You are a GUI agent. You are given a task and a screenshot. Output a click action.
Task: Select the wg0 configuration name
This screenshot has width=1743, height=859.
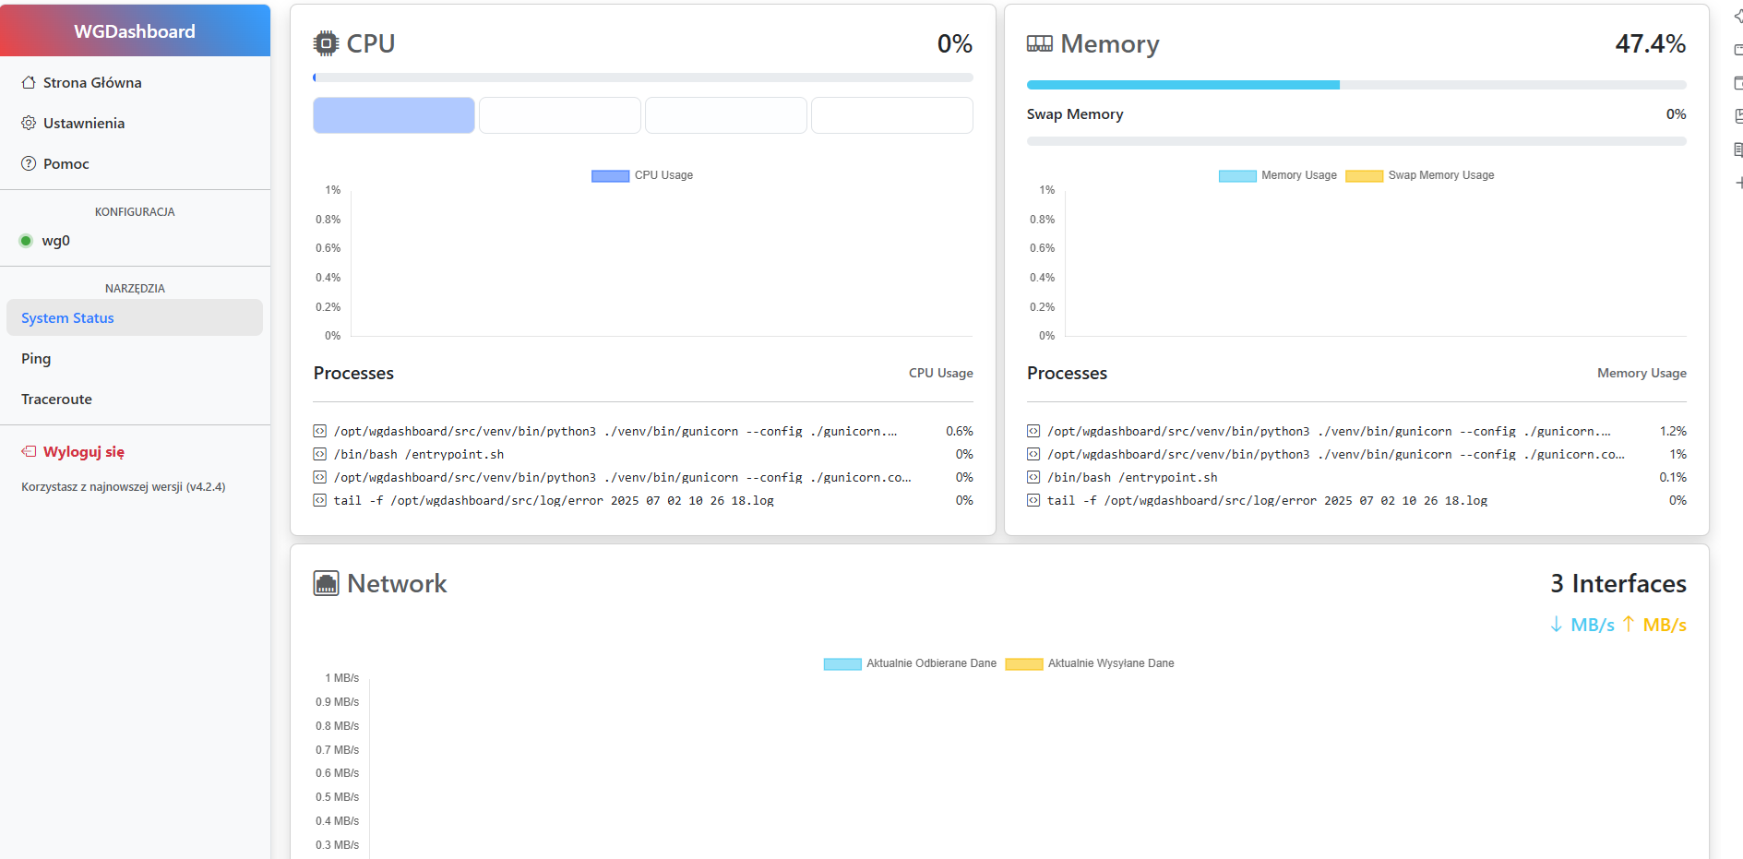[56, 241]
